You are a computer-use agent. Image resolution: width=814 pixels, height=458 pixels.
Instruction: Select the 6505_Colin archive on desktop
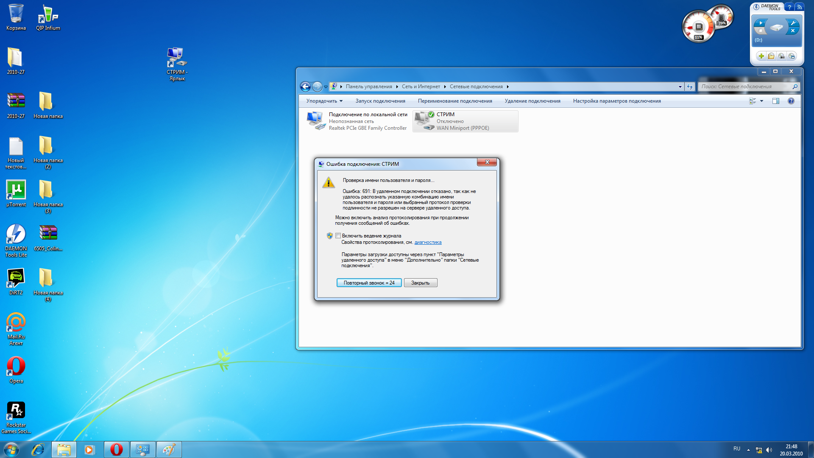click(x=48, y=237)
